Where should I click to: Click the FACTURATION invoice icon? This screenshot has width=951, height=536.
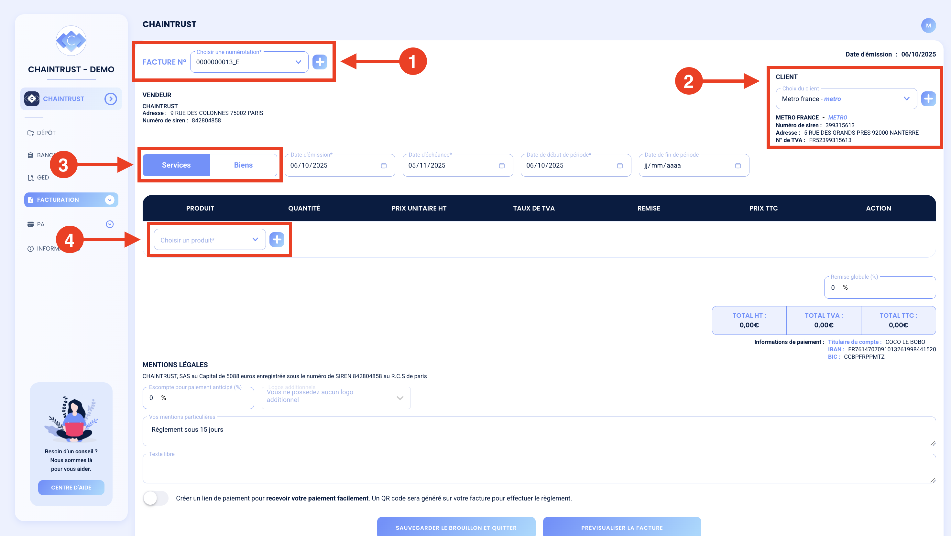tap(30, 200)
